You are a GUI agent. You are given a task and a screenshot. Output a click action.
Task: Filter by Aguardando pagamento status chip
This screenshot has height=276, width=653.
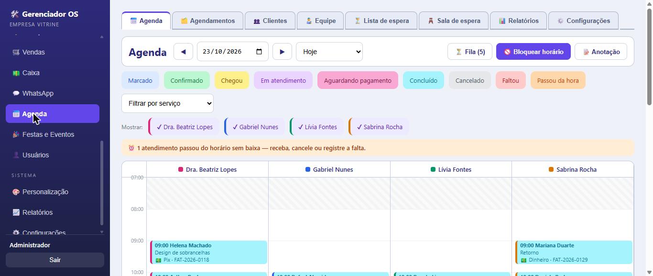(358, 80)
